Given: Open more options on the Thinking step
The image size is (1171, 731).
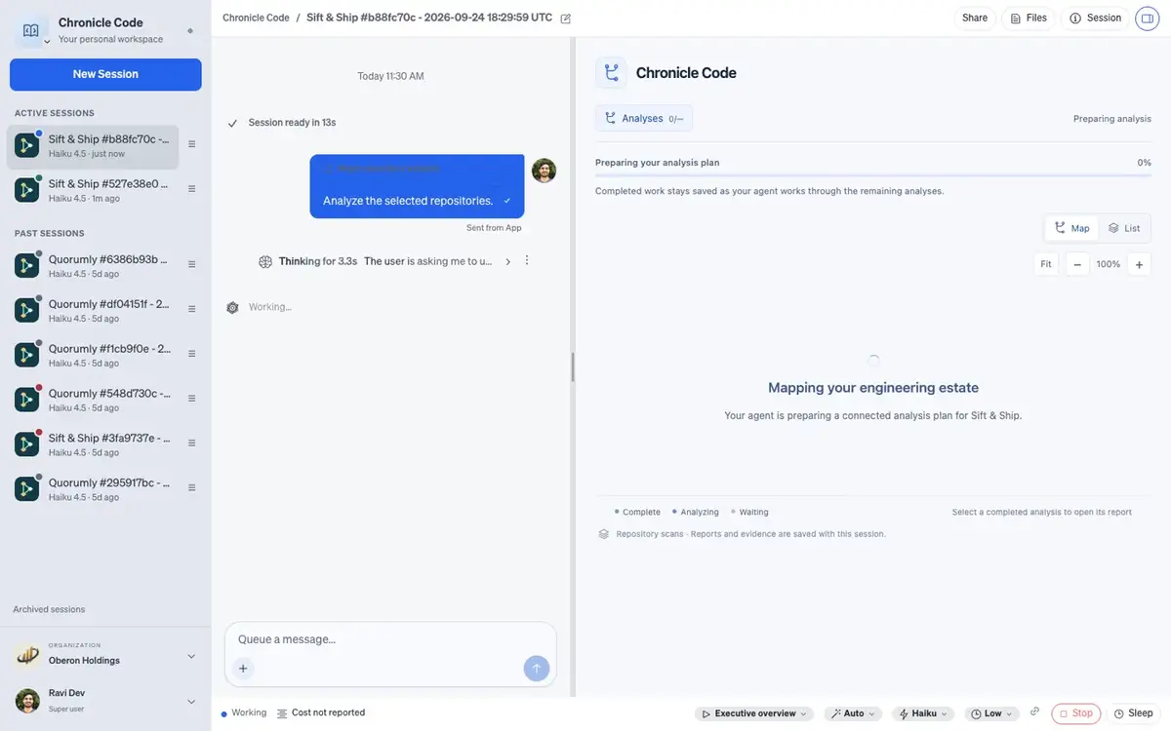Looking at the screenshot, I should (527, 260).
